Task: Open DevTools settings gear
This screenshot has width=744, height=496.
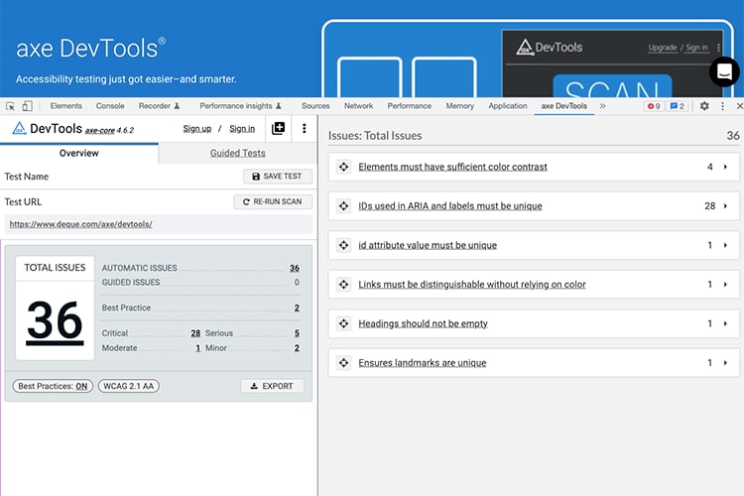Action: pyautogui.click(x=704, y=106)
